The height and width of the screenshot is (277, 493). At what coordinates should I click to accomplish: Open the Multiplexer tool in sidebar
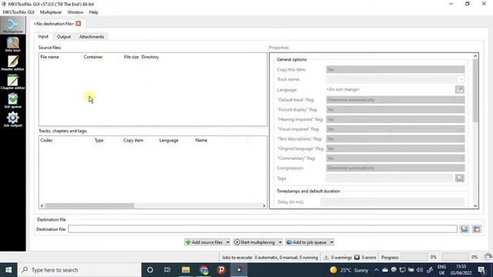click(12, 25)
